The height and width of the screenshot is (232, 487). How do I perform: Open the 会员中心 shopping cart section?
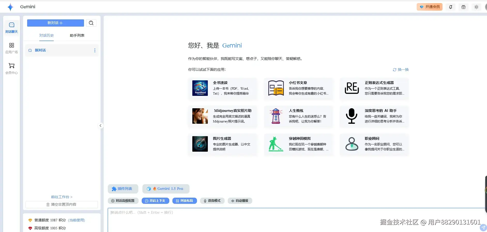12,69
